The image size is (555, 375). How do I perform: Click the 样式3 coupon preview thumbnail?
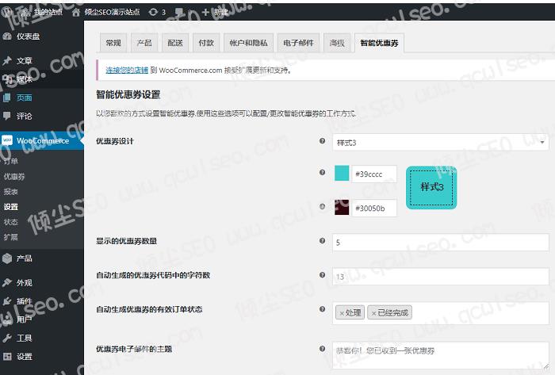[431, 187]
